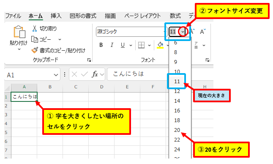Select the Format Painter brush icon
Viewport: 273px width, 164px height.
click(x=35, y=50)
